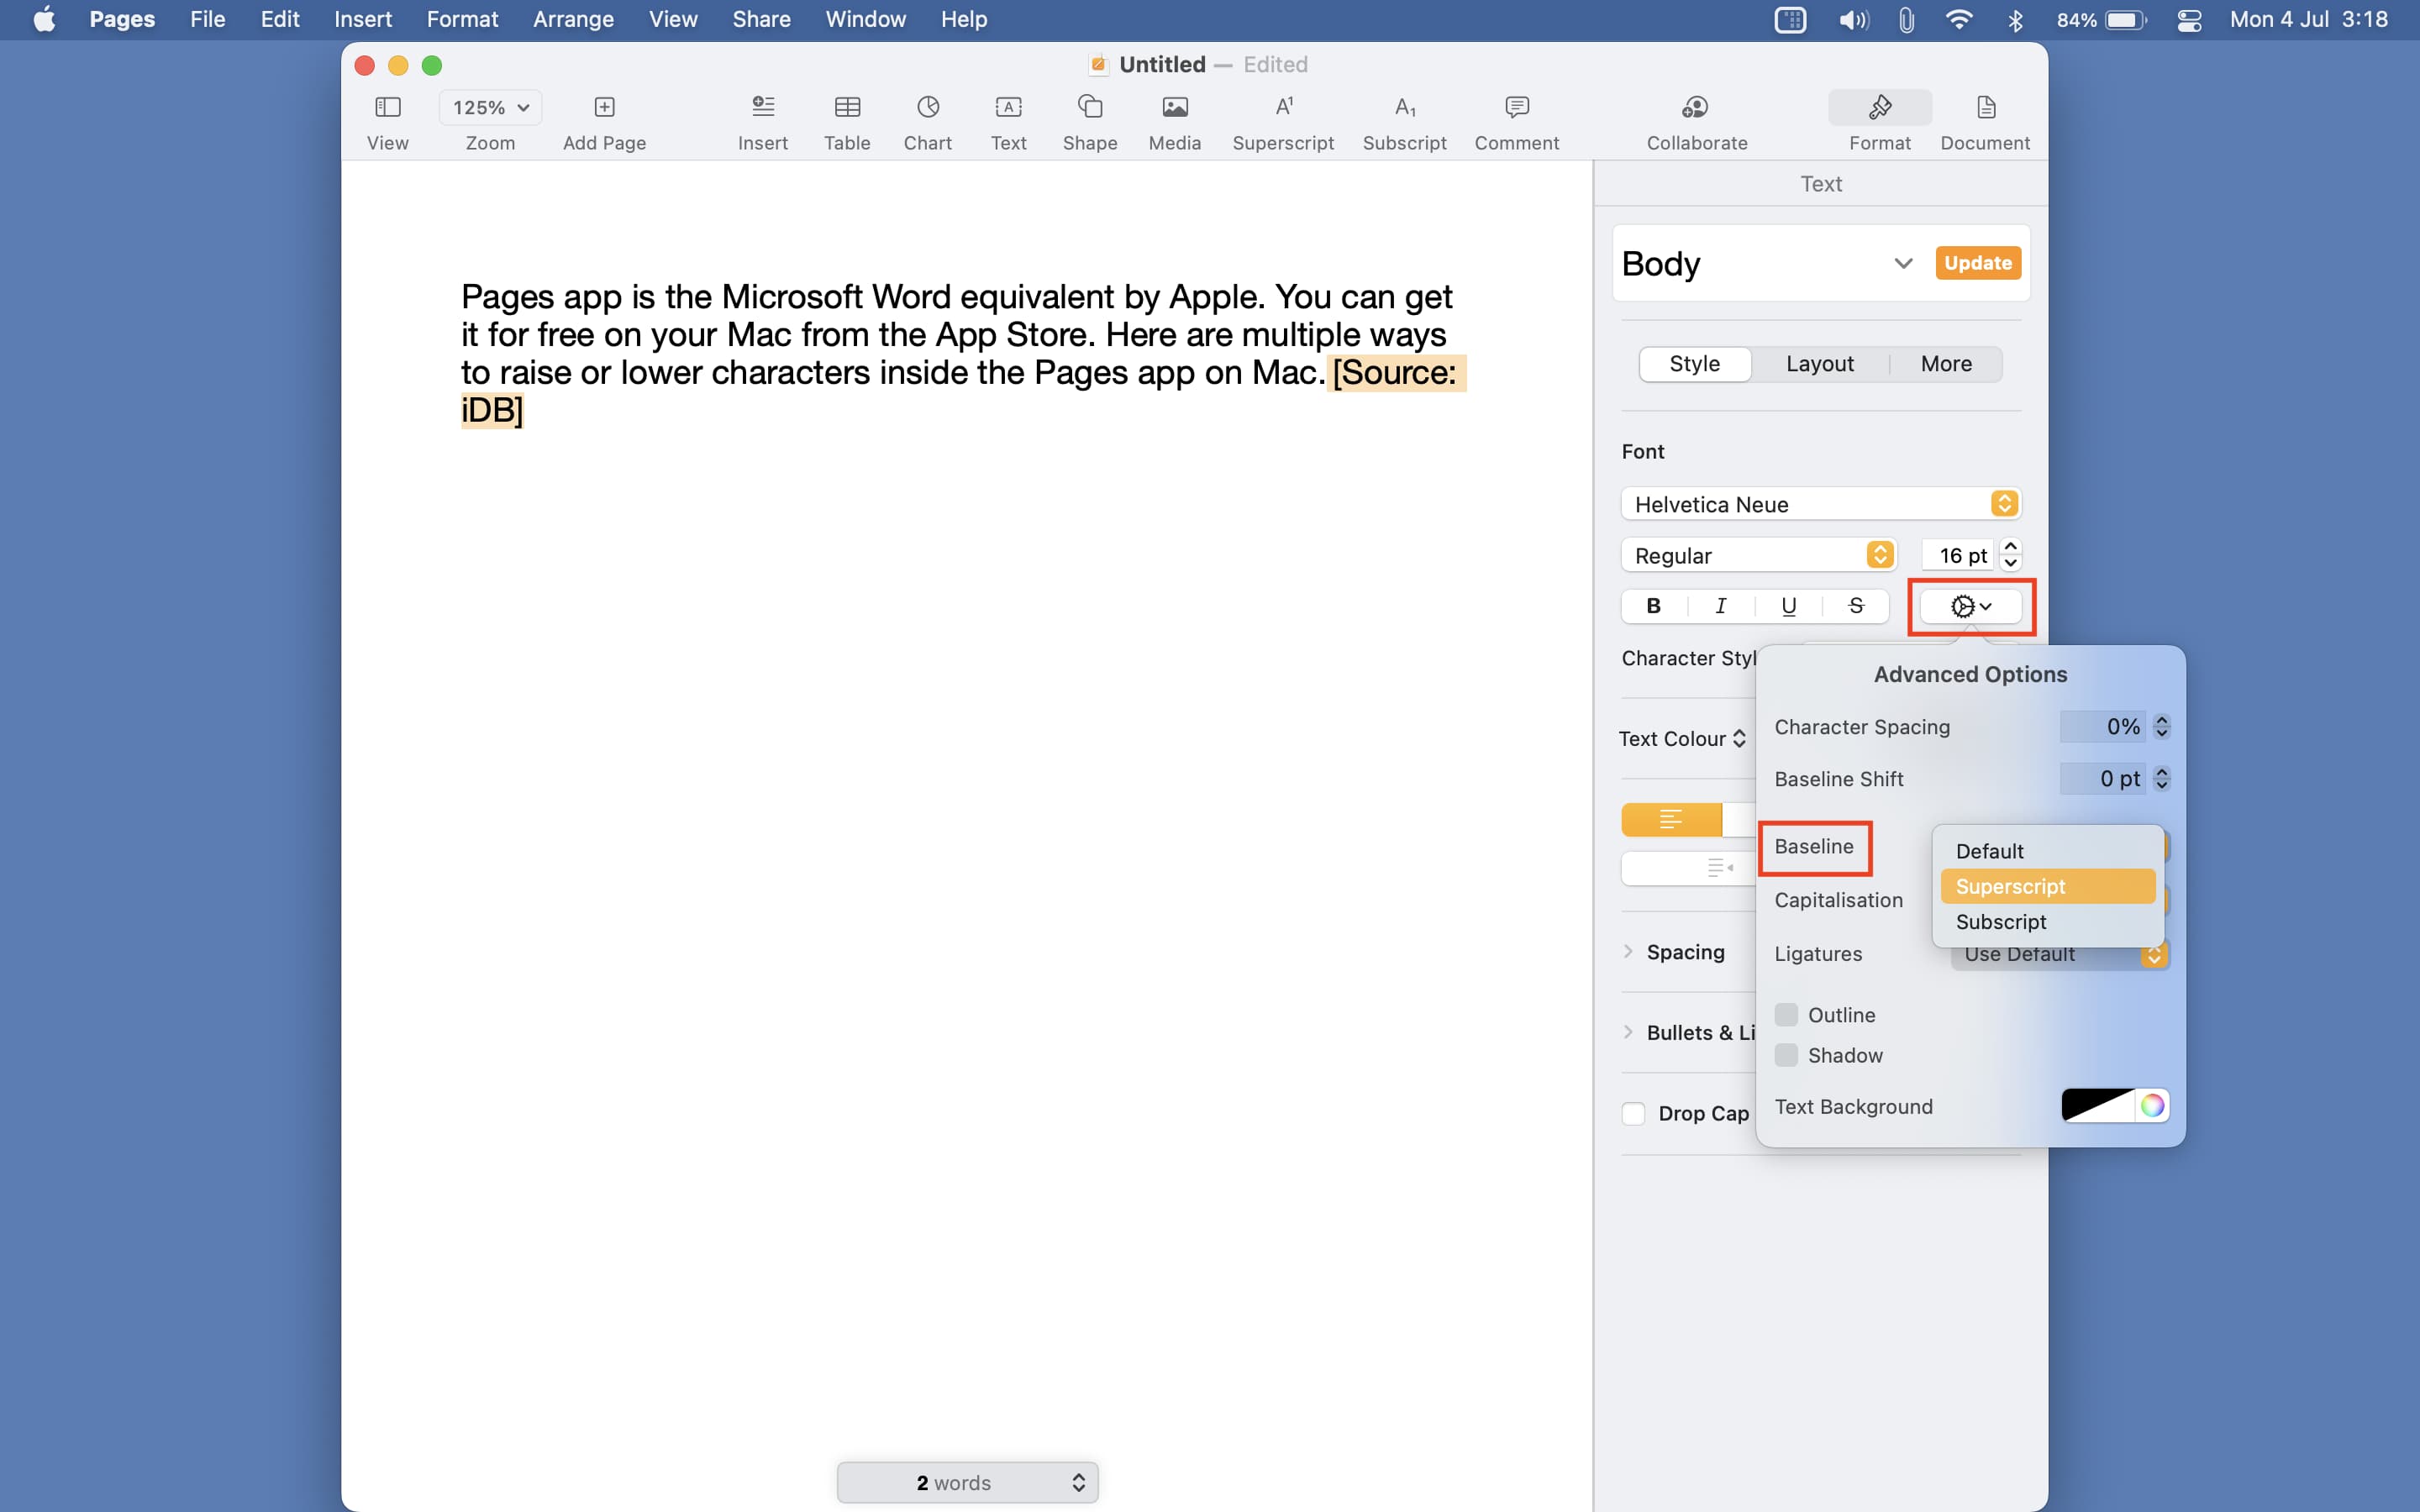
Task: Open the Helvetica Neue font dropdown
Action: point(1820,504)
